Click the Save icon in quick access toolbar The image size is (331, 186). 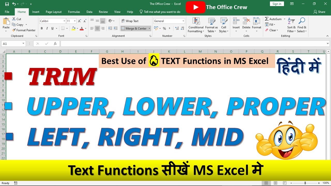tap(7, 4)
